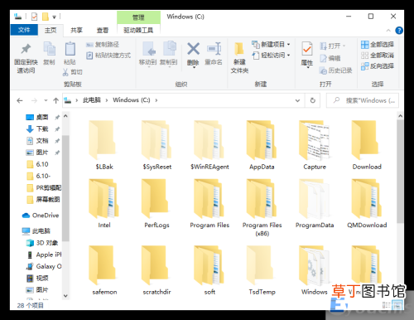
Task: Switch to the View ribbon tab
Action: click(103, 30)
